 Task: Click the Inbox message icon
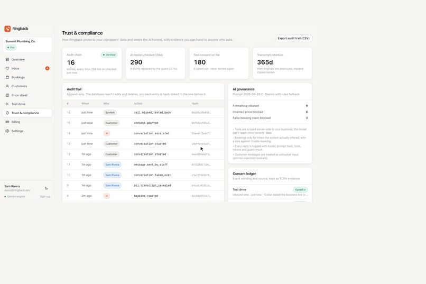7,68
